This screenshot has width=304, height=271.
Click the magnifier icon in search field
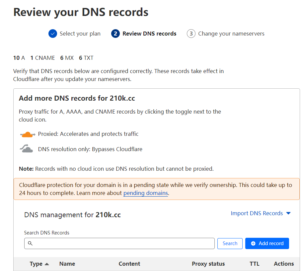point(30,243)
